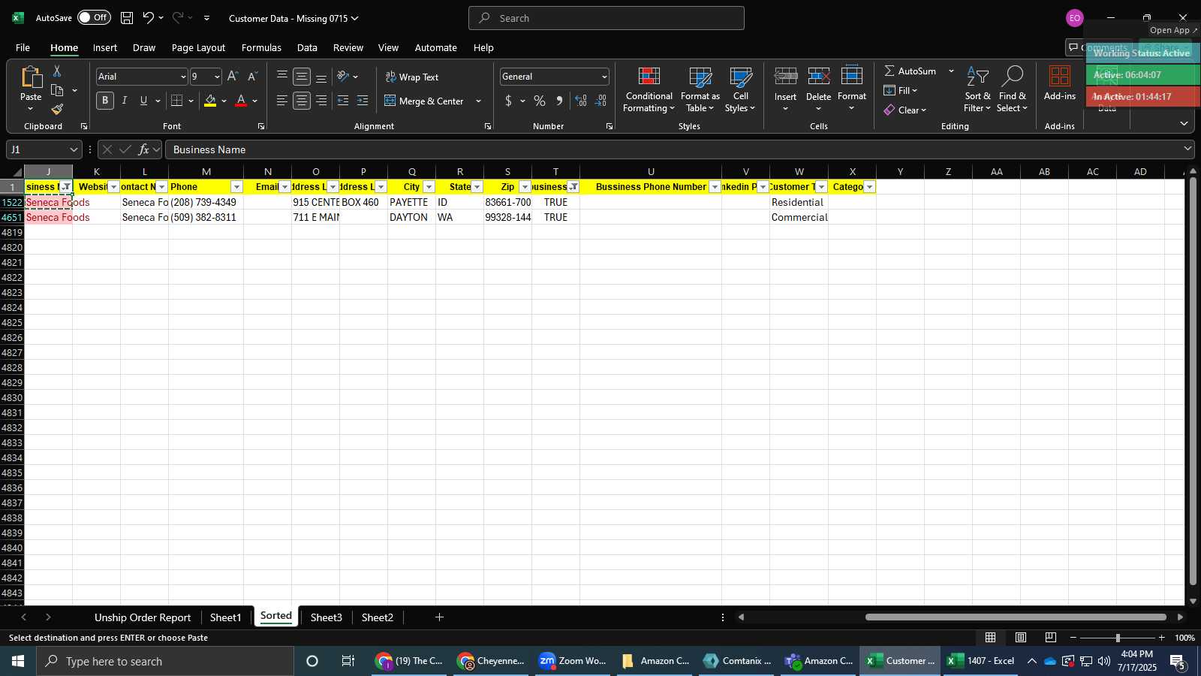Image resolution: width=1201 pixels, height=676 pixels.
Task: Open Format as Table gallery
Action: [x=700, y=90]
